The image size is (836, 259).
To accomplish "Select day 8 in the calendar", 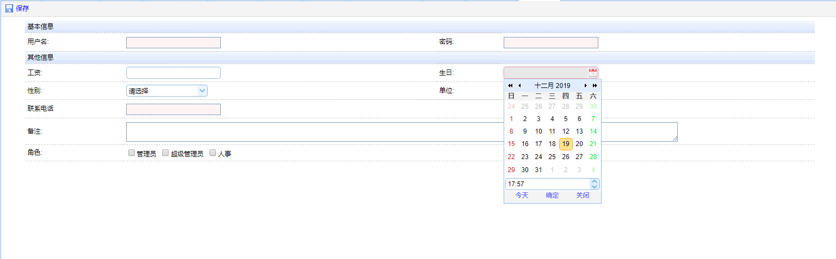I will coord(511,131).
